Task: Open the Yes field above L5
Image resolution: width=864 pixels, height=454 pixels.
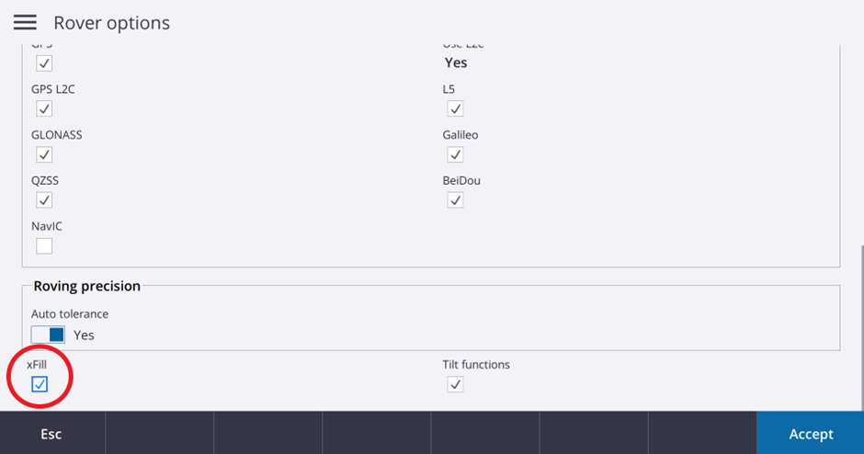Action: (x=456, y=62)
